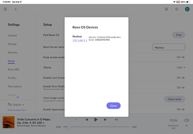Click the track progress slider handle
The height and width of the screenshot is (134, 193).
[69, 127]
